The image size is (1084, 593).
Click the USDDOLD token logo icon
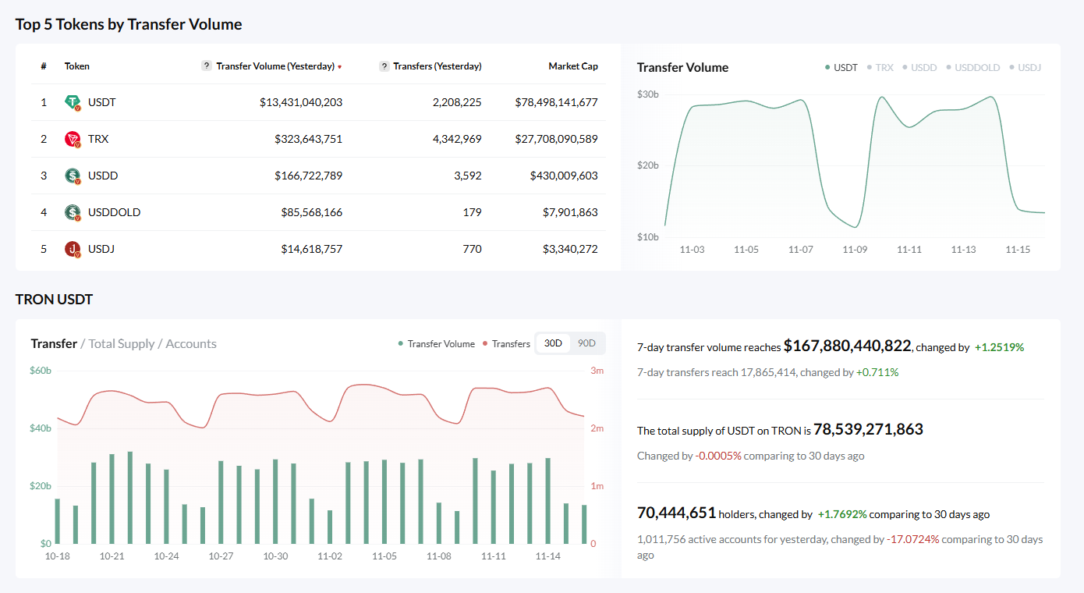click(x=73, y=212)
